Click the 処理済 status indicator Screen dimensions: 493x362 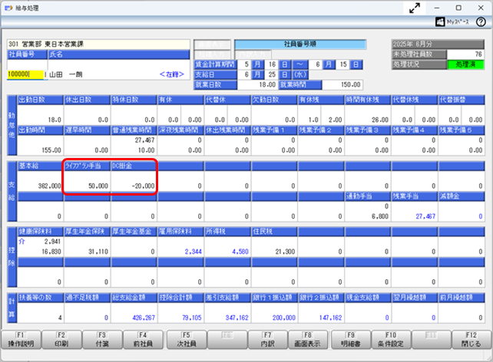465,64
